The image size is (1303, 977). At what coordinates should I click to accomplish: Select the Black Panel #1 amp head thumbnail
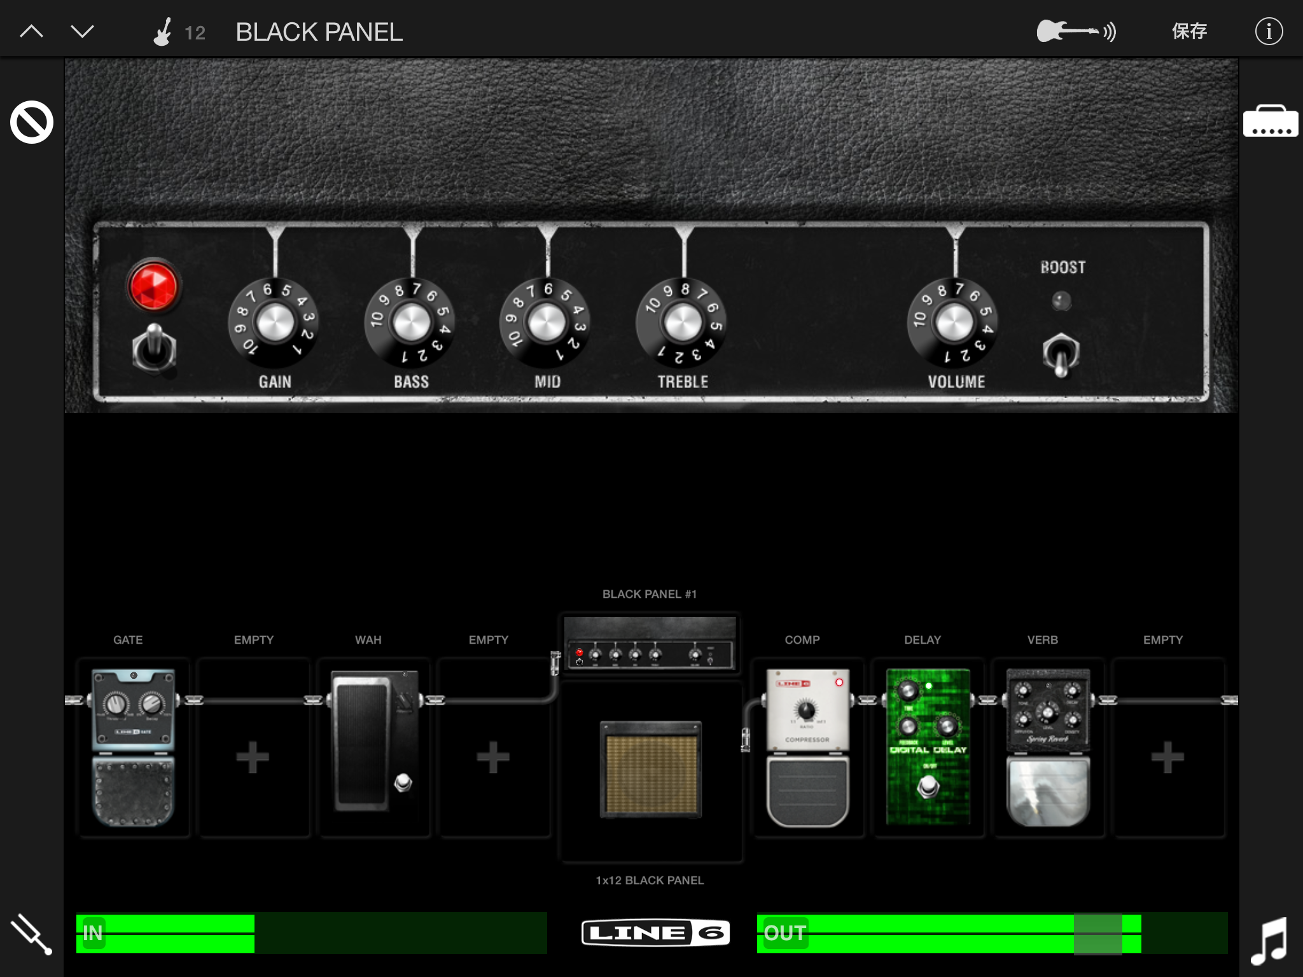click(x=650, y=642)
